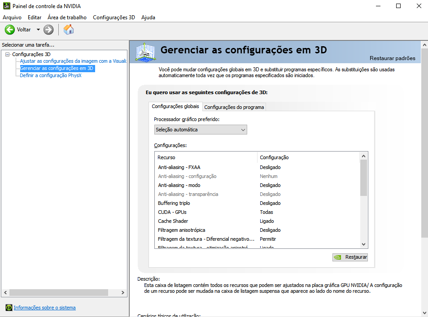Open the Voltar history dropdown arrow
The width and height of the screenshot is (428, 317).
(38, 30)
